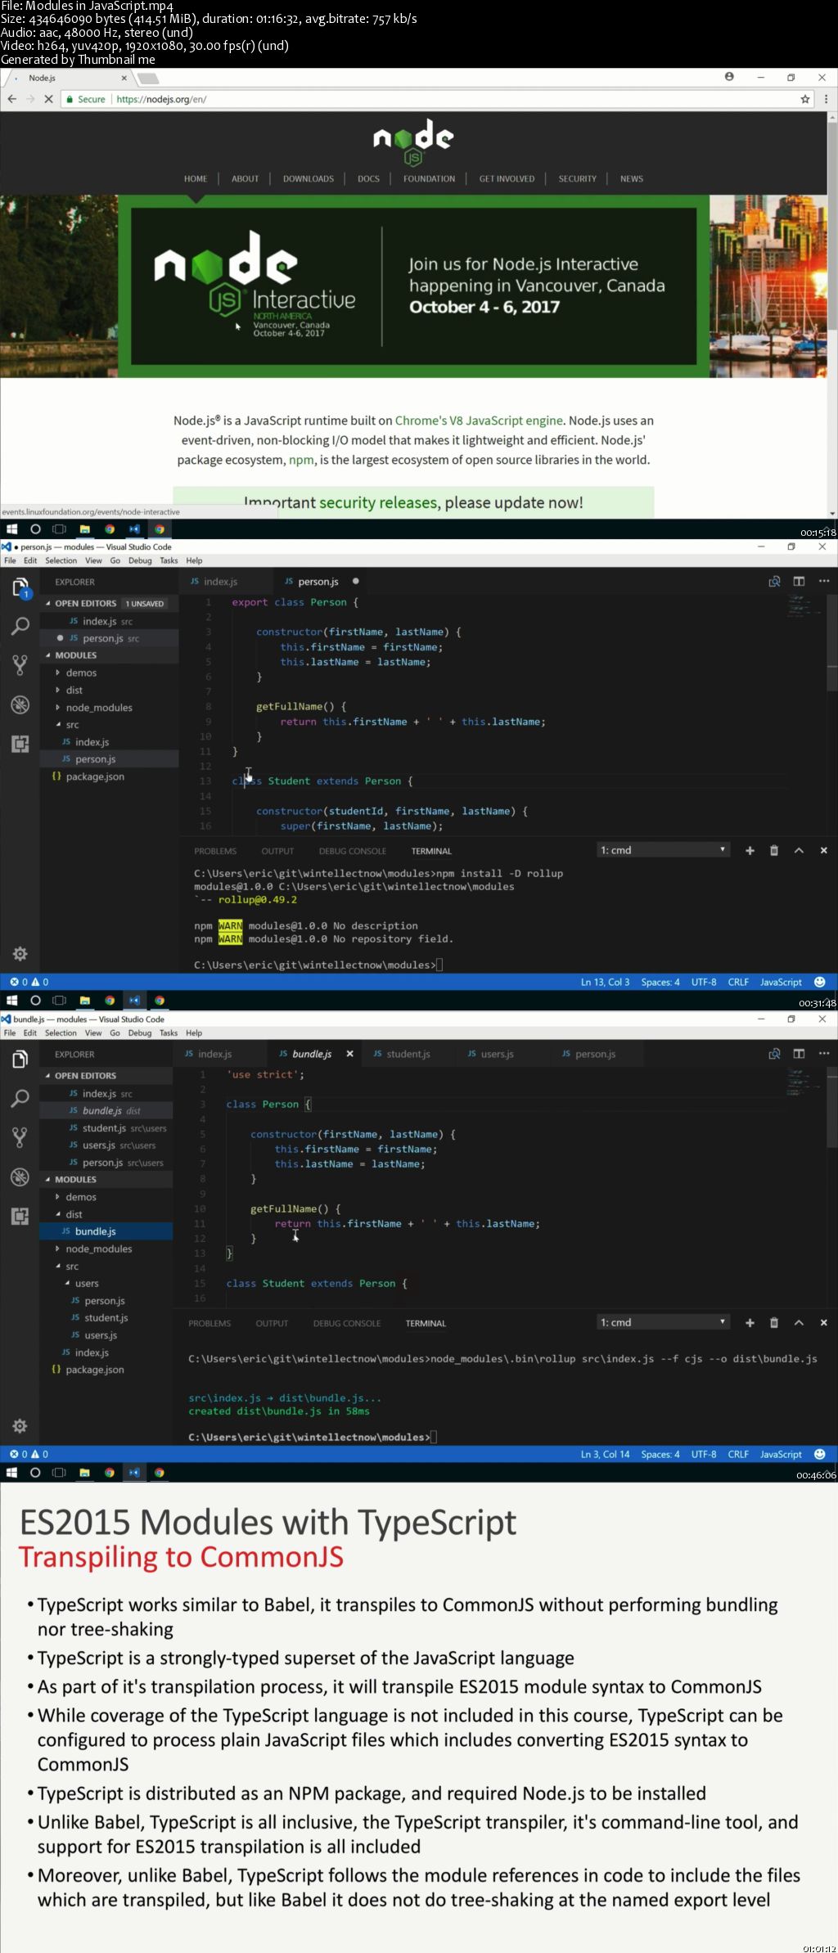Open Selection menu in person.js window

point(61,560)
